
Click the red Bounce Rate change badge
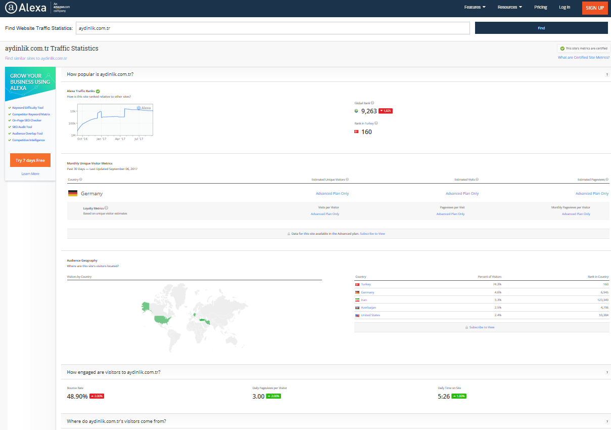[x=97, y=396]
